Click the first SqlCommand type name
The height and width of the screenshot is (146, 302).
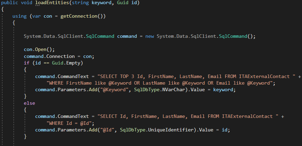coord(100,36)
